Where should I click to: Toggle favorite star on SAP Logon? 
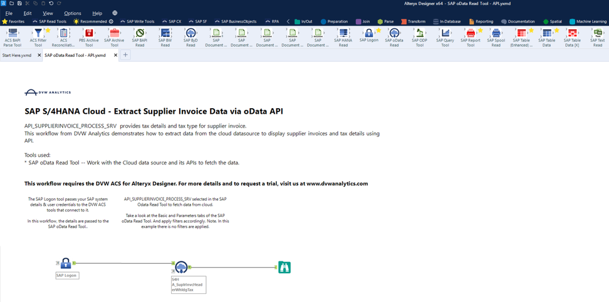click(x=378, y=30)
